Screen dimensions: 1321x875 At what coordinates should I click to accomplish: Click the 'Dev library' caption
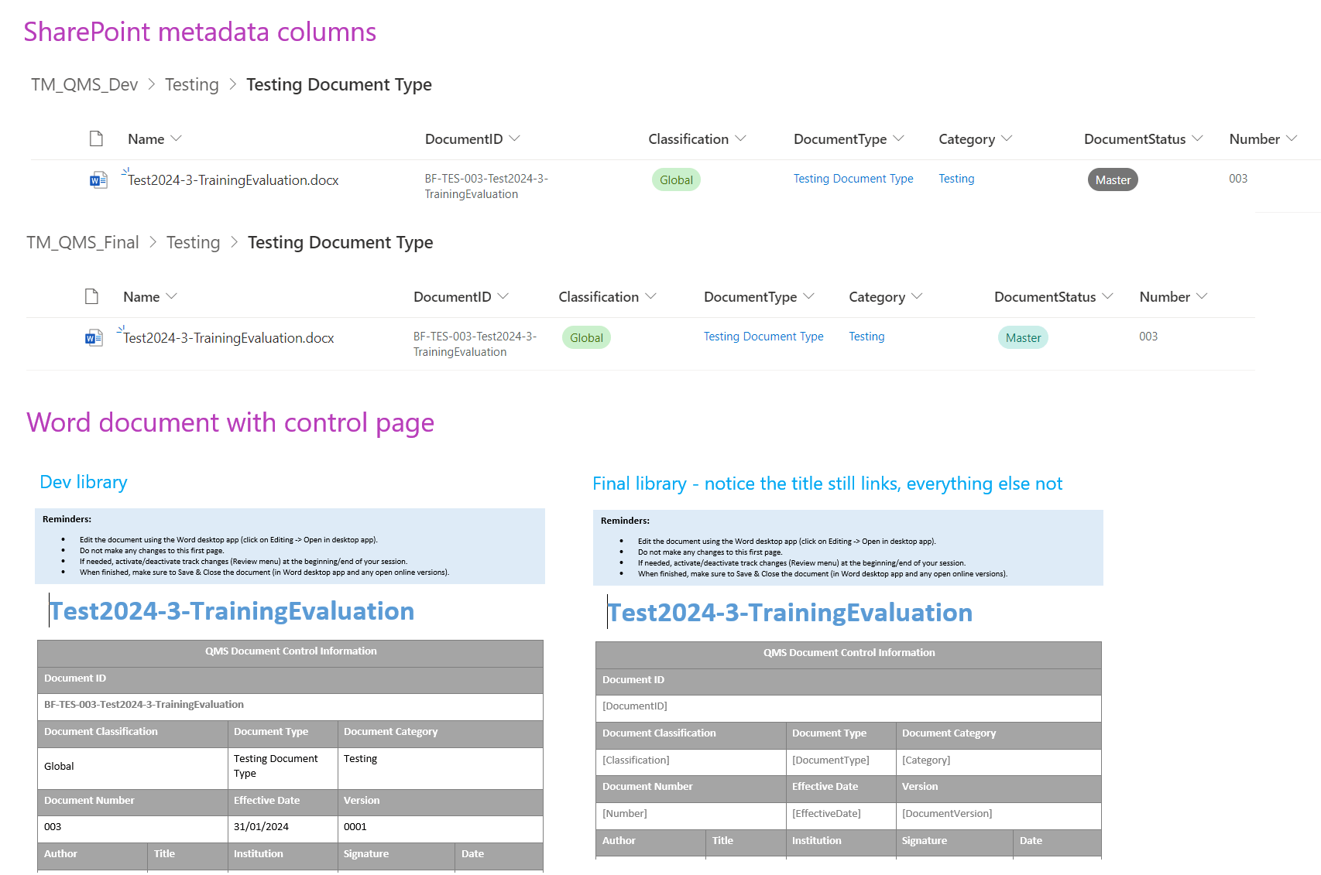coord(84,482)
